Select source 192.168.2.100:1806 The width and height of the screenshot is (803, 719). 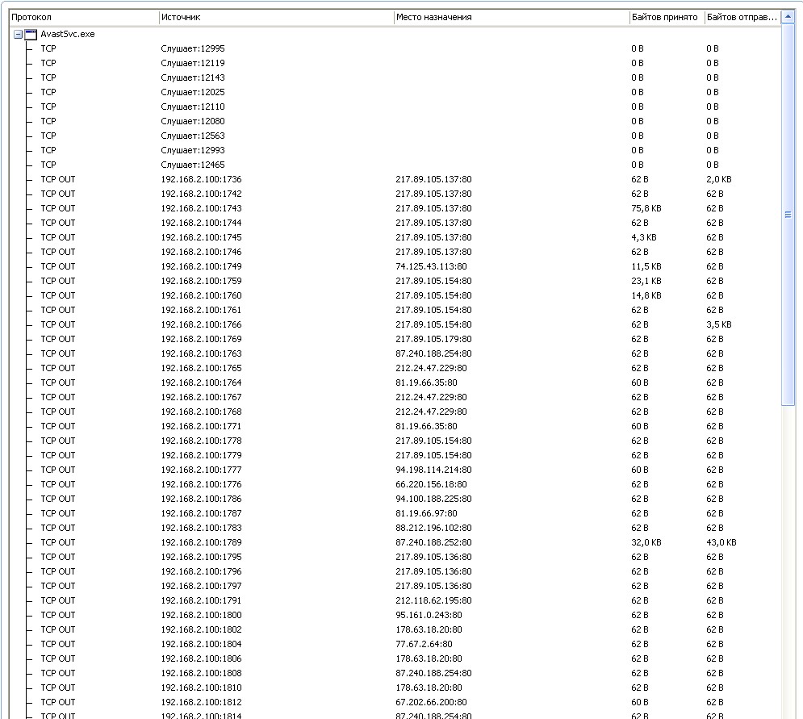[201, 658]
